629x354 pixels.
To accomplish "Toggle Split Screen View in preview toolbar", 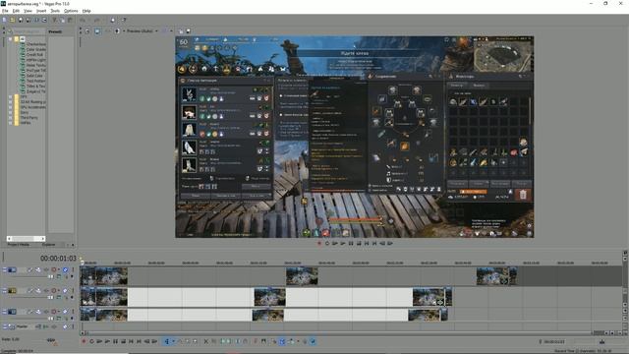I will pos(117,30).
